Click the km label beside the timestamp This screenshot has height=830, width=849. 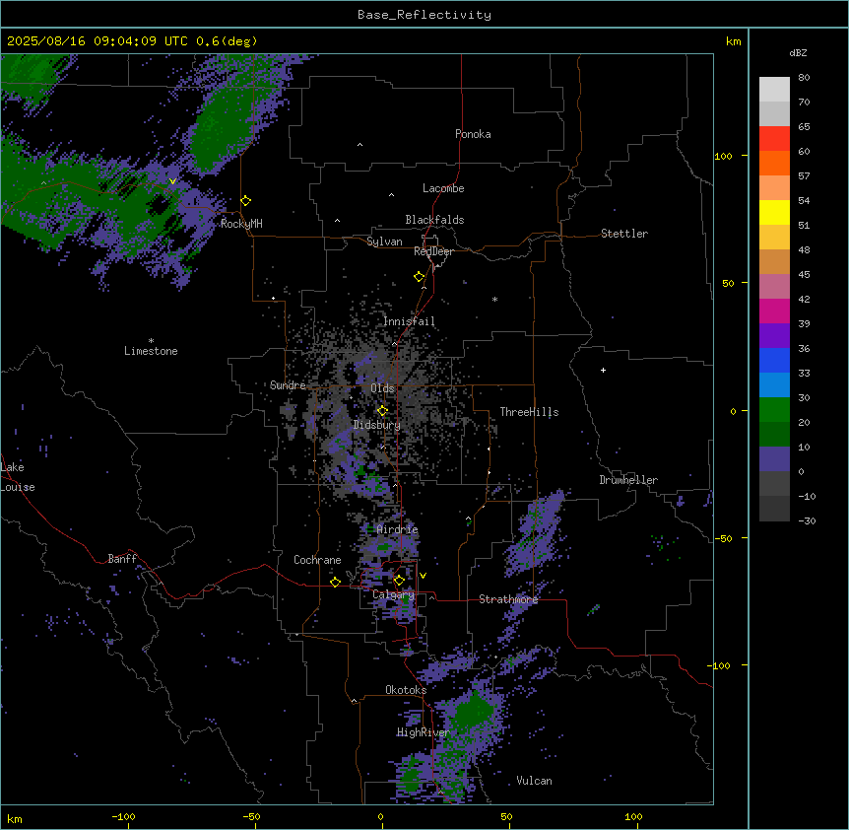(x=734, y=41)
